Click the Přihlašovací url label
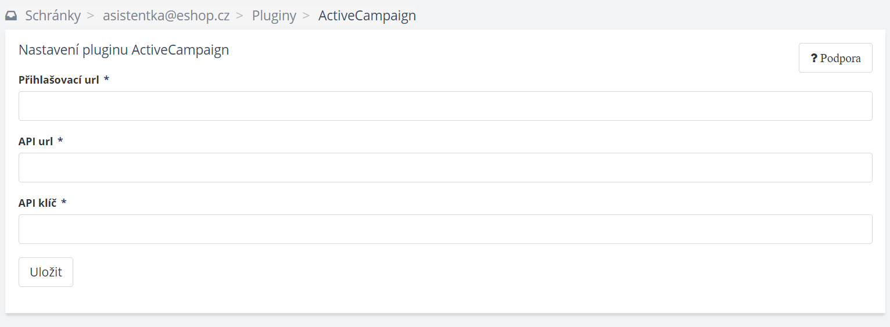Viewport: 890px width, 327px height. 59,80
